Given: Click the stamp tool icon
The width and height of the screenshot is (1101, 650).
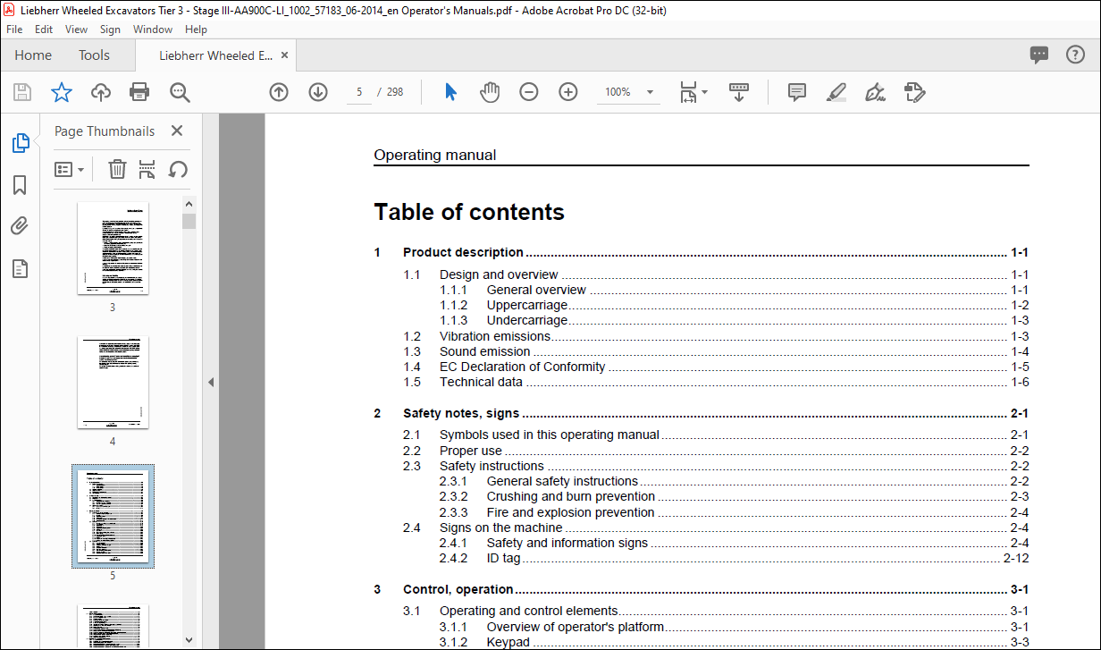Looking at the screenshot, I should click(x=915, y=92).
